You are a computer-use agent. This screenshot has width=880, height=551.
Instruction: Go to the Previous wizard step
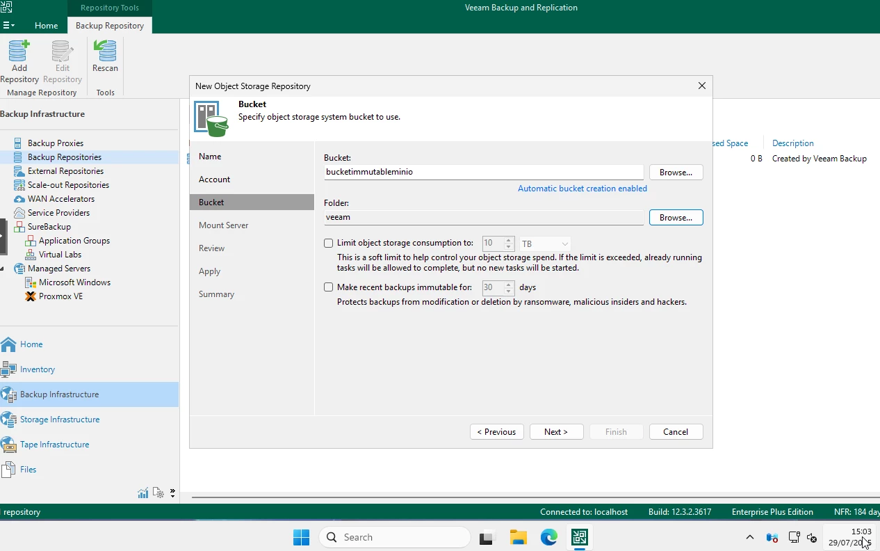(496, 431)
